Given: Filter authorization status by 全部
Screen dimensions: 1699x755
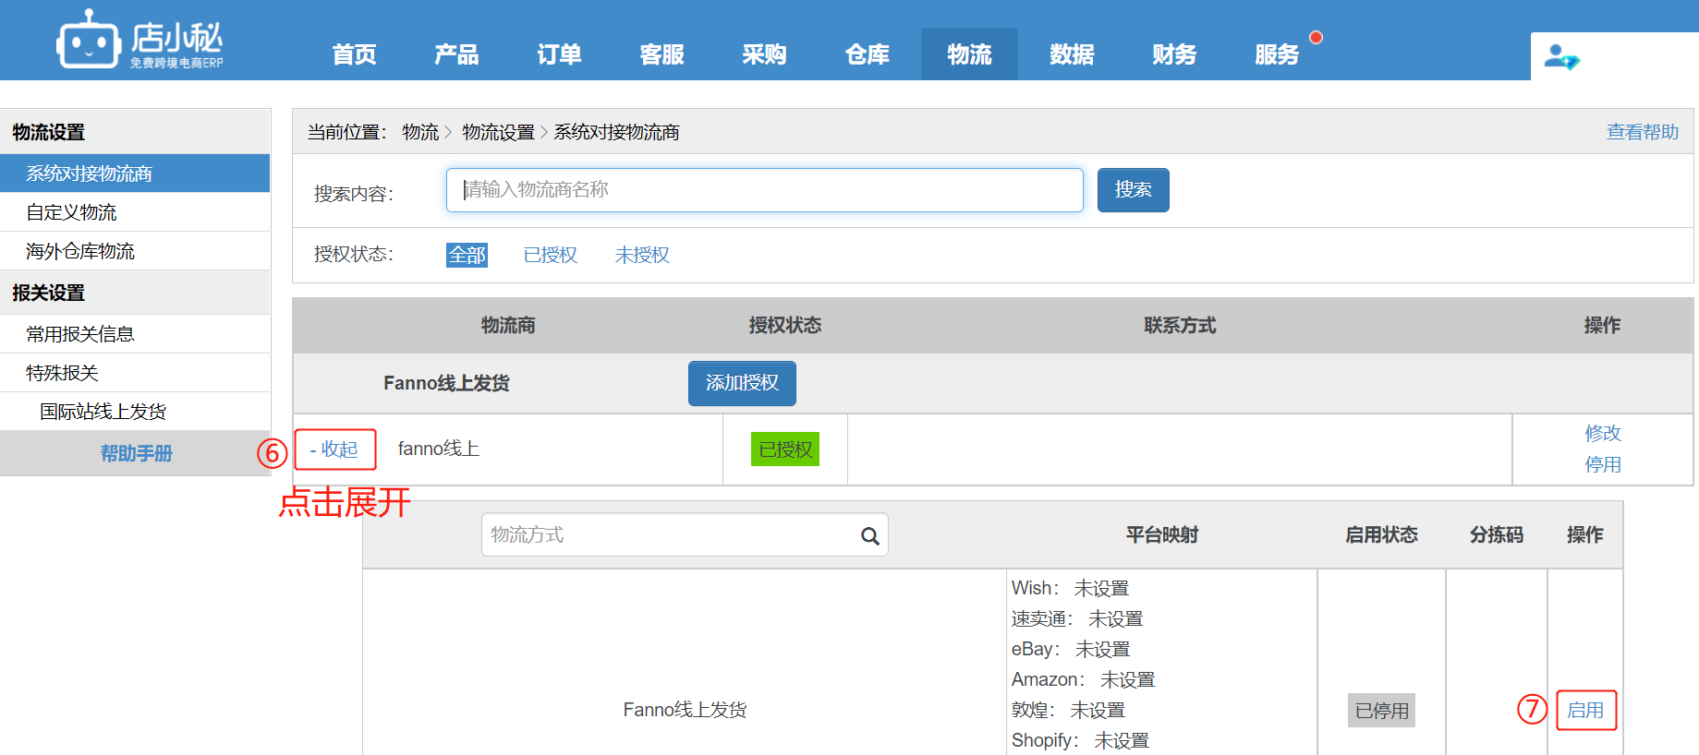Looking at the screenshot, I should pos(467,255).
